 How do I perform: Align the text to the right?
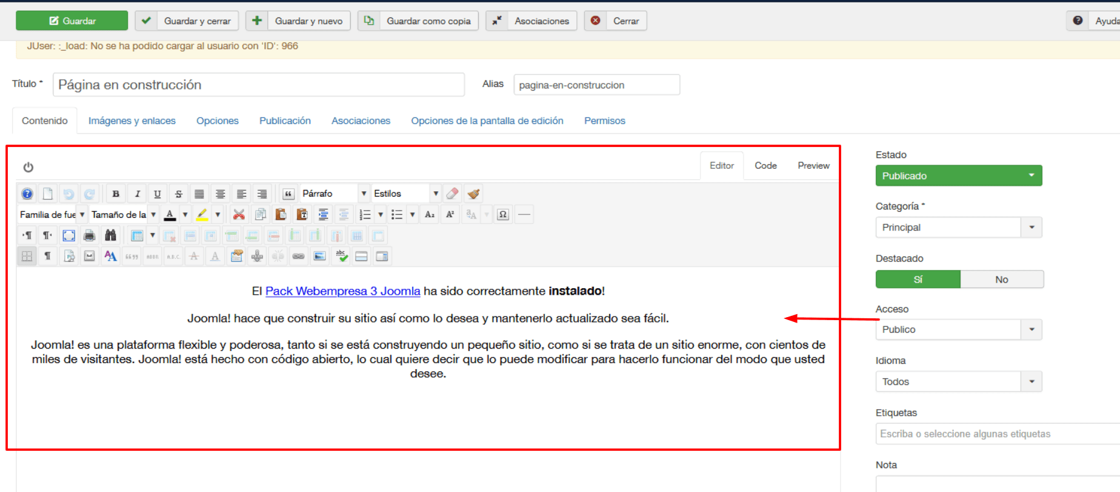262,194
